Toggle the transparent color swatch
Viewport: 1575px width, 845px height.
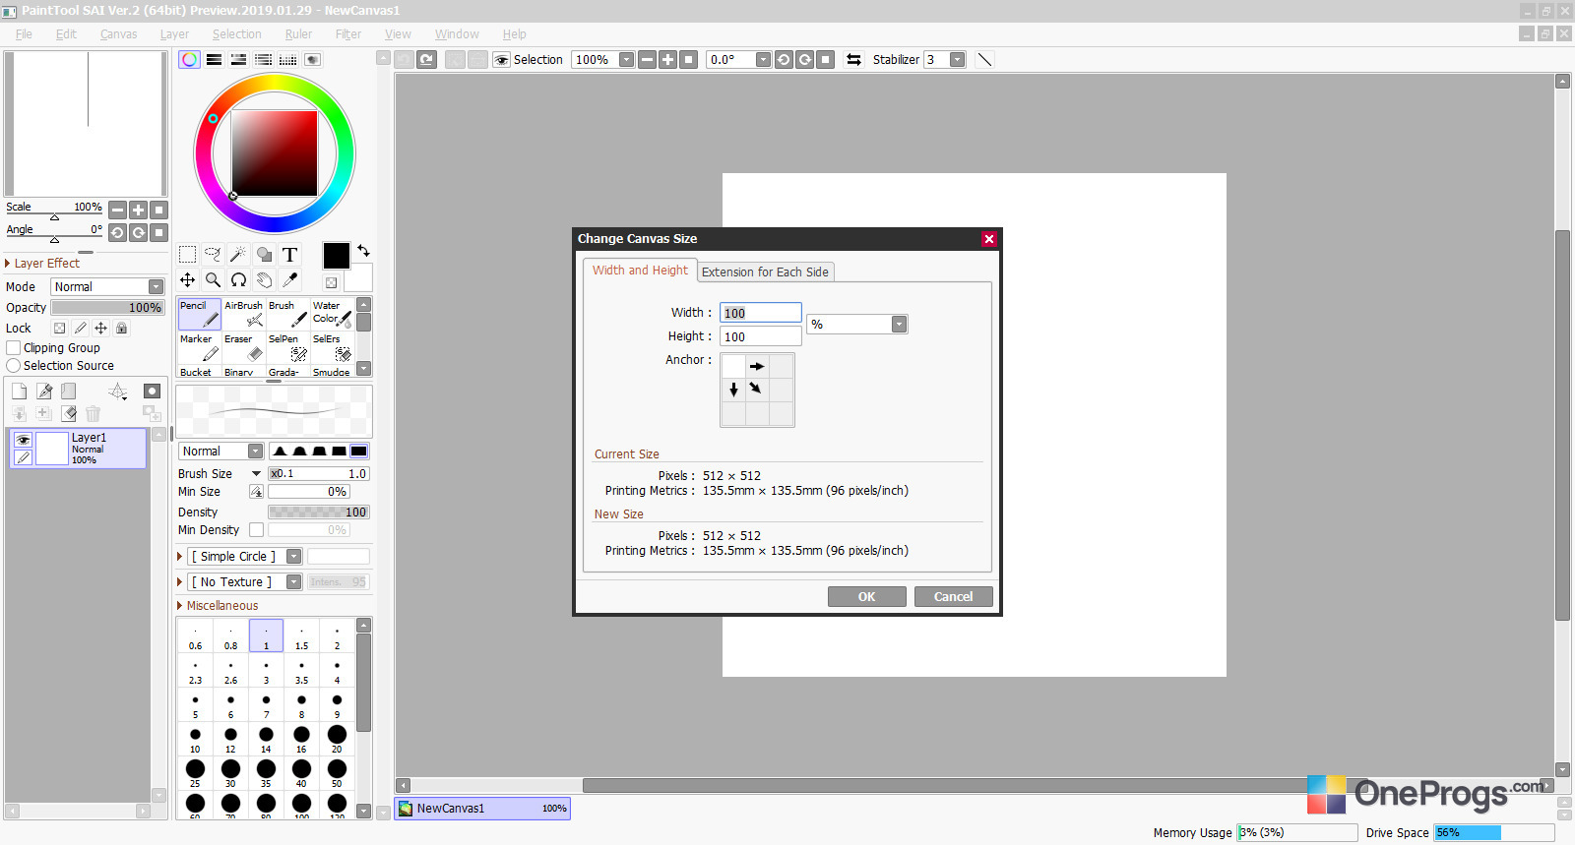coord(332,282)
